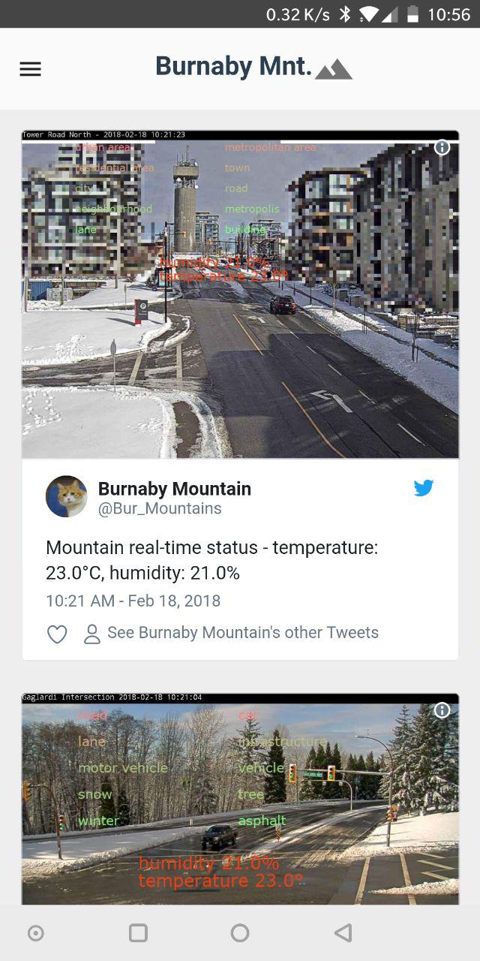Click the cat profile avatar

click(x=67, y=496)
